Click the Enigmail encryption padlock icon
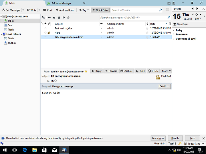 point(158,77)
